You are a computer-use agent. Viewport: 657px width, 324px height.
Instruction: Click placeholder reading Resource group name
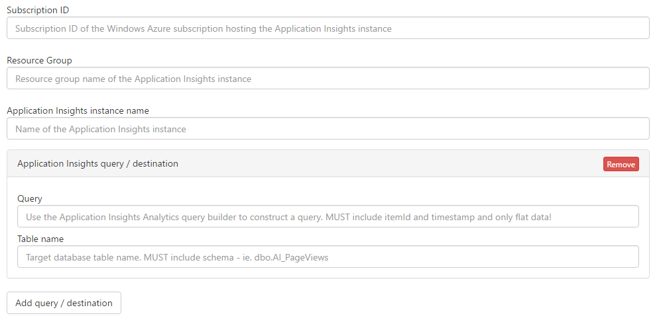click(133, 79)
